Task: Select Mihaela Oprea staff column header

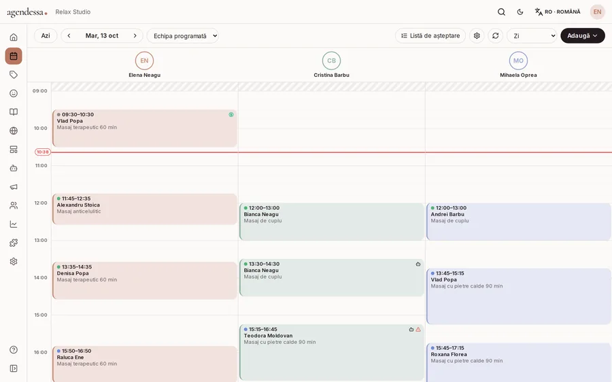Action: [x=518, y=65]
